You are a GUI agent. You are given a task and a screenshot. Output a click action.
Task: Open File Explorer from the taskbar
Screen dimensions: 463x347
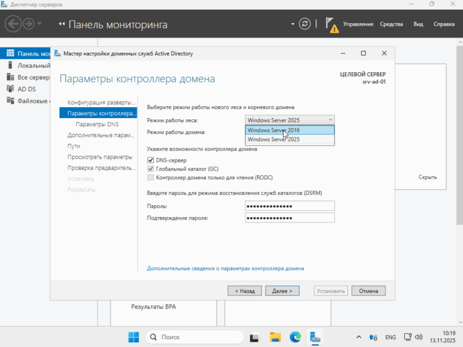pos(275,337)
